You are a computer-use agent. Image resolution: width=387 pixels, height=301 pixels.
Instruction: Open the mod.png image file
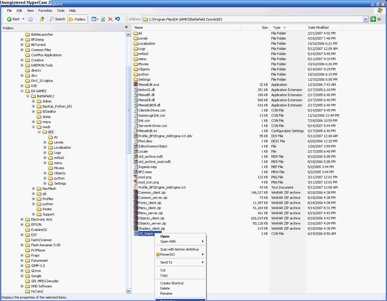145,177
